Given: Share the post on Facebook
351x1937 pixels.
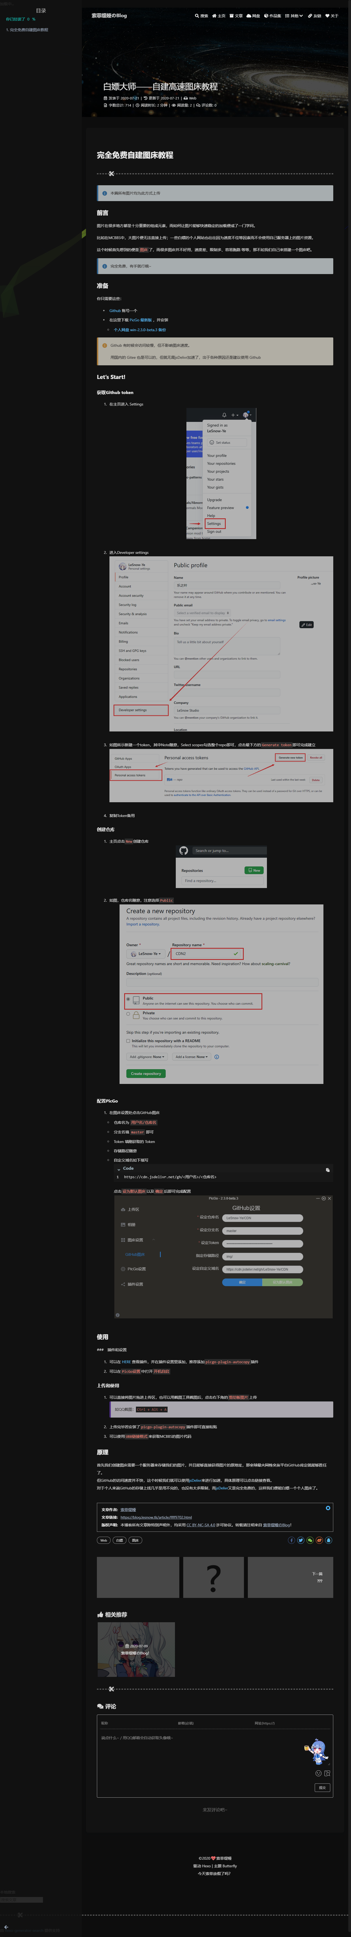Looking at the screenshot, I should [x=291, y=1540].
